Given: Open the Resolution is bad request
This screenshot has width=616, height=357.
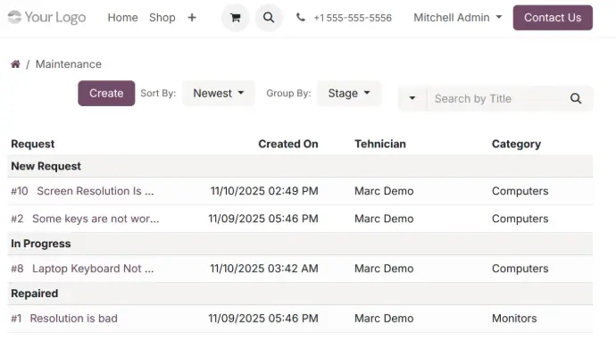Looking at the screenshot, I should click(73, 319).
